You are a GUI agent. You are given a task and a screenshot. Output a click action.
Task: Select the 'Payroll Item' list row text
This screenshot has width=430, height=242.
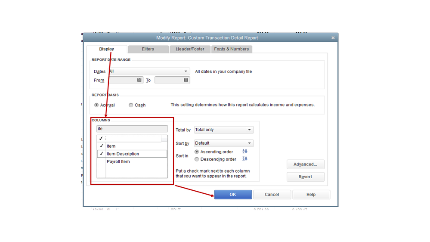118,161
